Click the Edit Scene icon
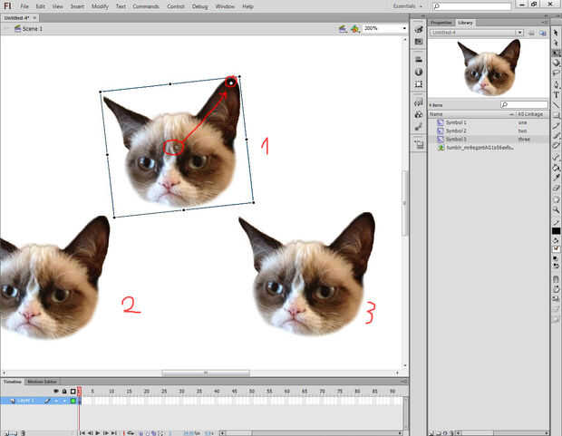The image size is (562, 436). [343, 29]
